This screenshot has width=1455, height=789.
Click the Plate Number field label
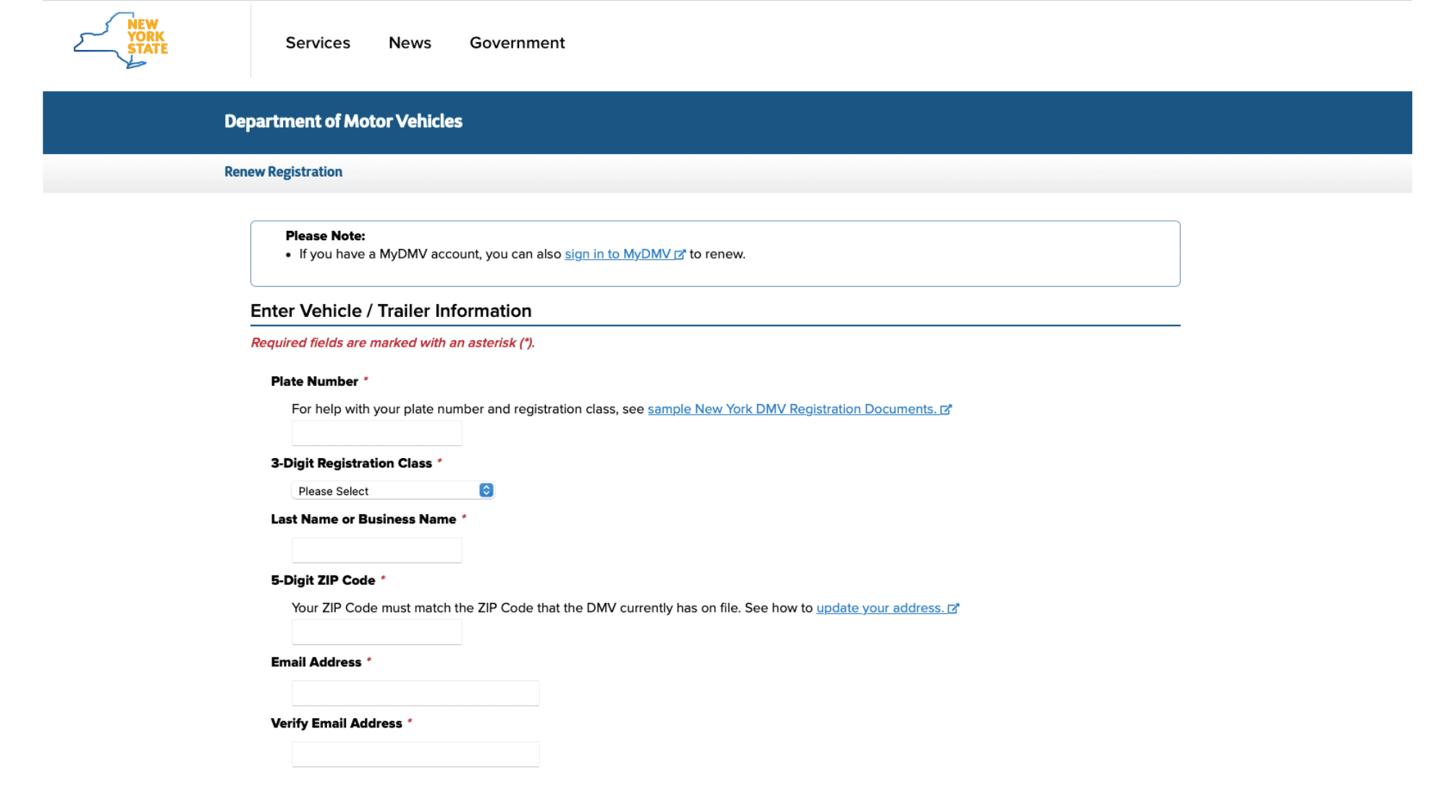pos(314,381)
